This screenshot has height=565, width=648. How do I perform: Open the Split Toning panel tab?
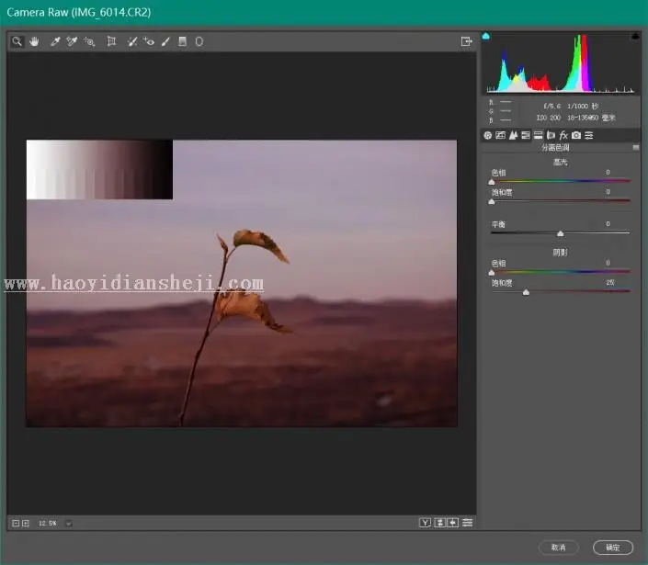[x=538, y=135]
